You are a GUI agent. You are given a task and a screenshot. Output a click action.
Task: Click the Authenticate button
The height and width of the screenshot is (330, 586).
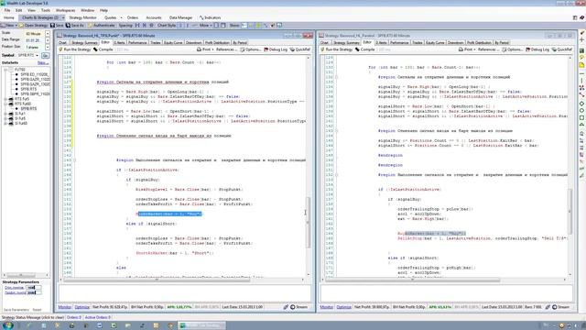tap(102, 26)
